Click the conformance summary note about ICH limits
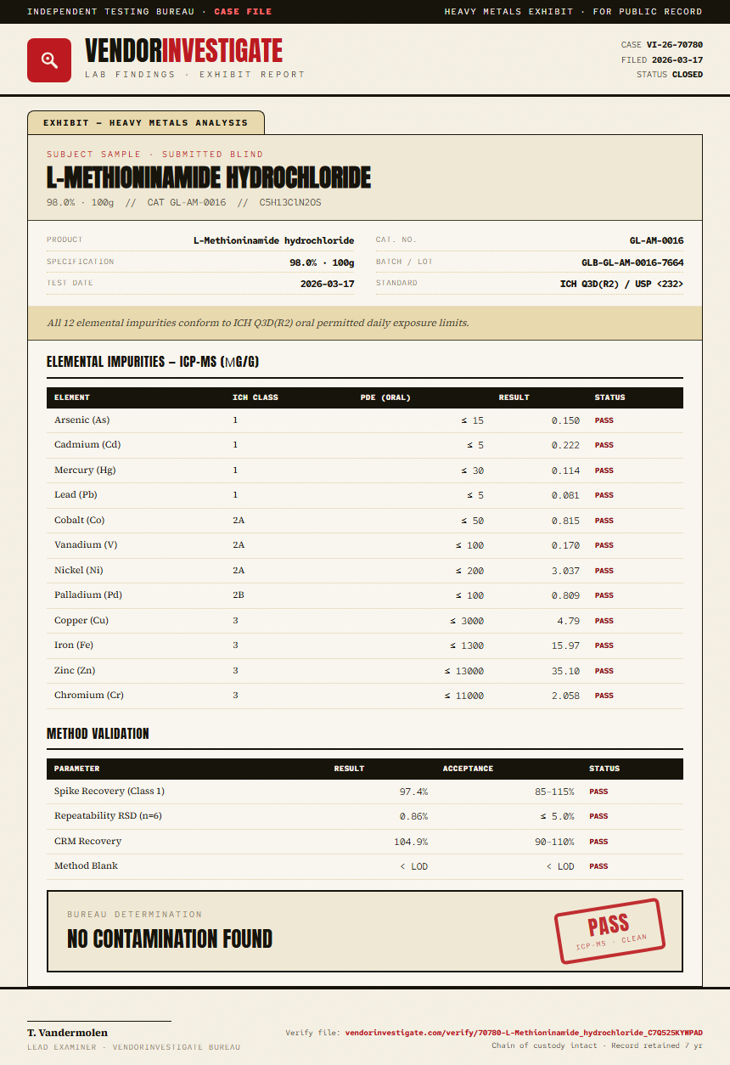Image resolution: width=730 pixels, height=1065 pixels. click(x=258, y=323)
